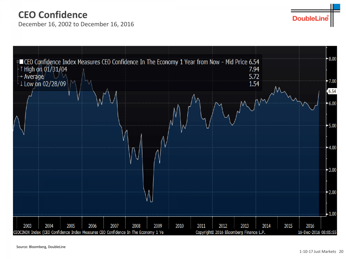Click the 2007 x-axis label

pyautogui.click(x=114, y=226)
